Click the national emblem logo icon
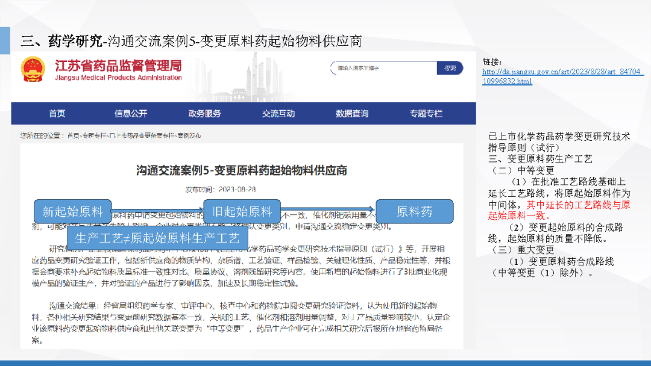 click(33, 69)
